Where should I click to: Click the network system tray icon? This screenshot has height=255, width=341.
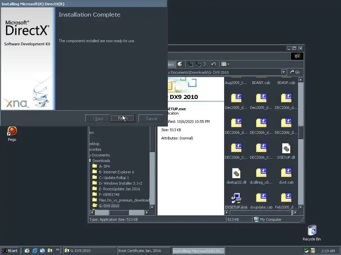[x=307, y=251]
